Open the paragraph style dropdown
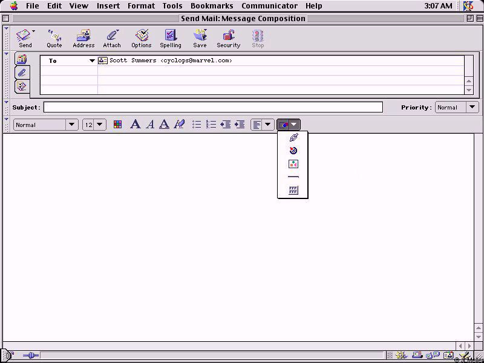This screenshot has height=363, width=484. click(x=46, y=125)
